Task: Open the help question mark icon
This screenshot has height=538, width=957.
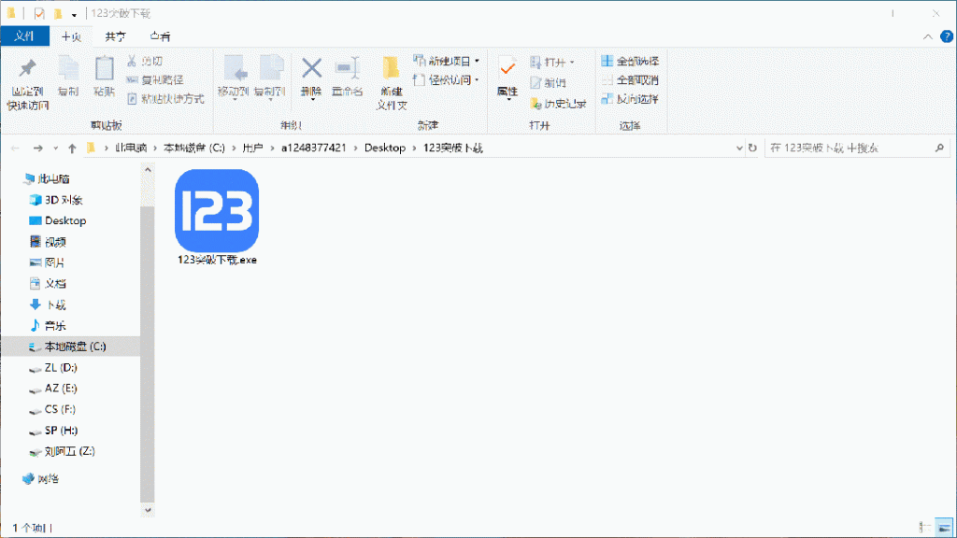Action: click(947, 36)
